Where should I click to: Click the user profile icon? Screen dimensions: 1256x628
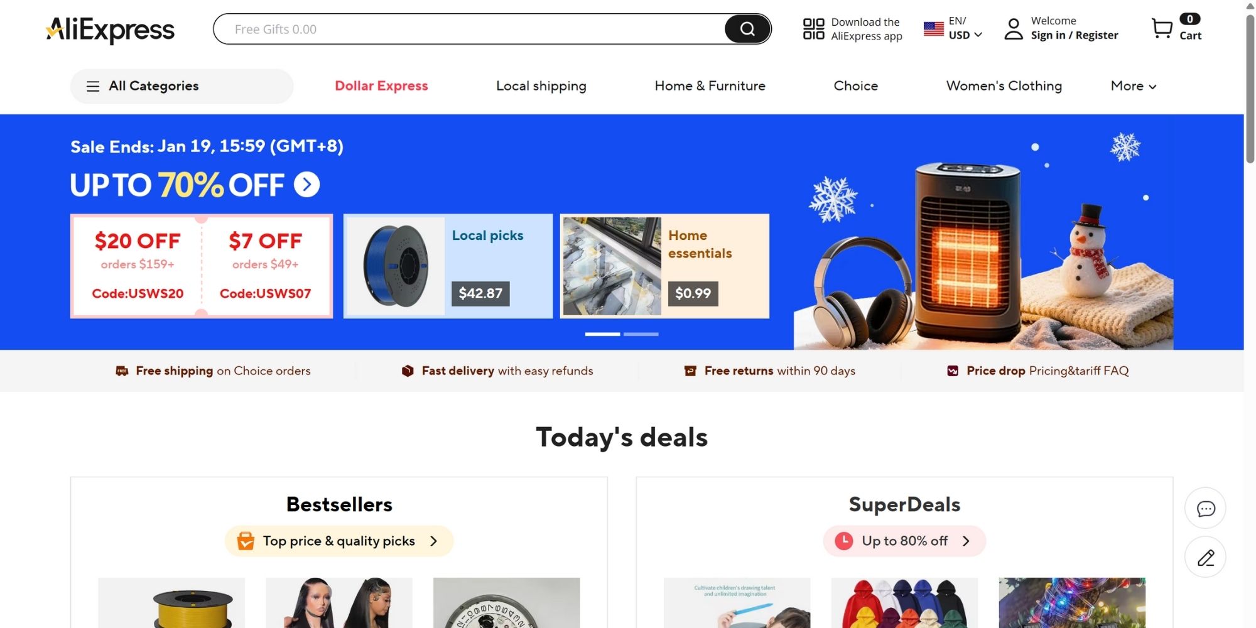pos(1013,29)
